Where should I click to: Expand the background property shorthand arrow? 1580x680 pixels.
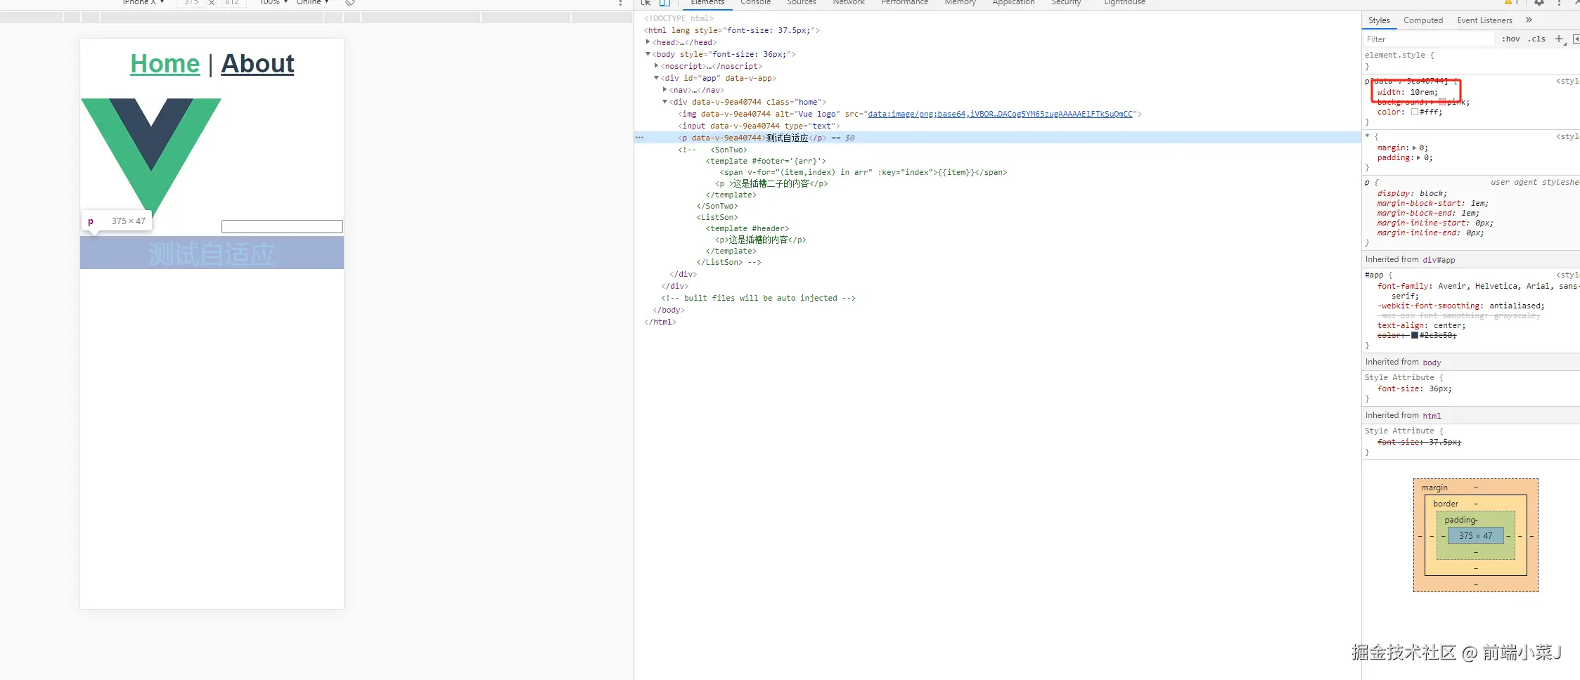(1433, 102)
